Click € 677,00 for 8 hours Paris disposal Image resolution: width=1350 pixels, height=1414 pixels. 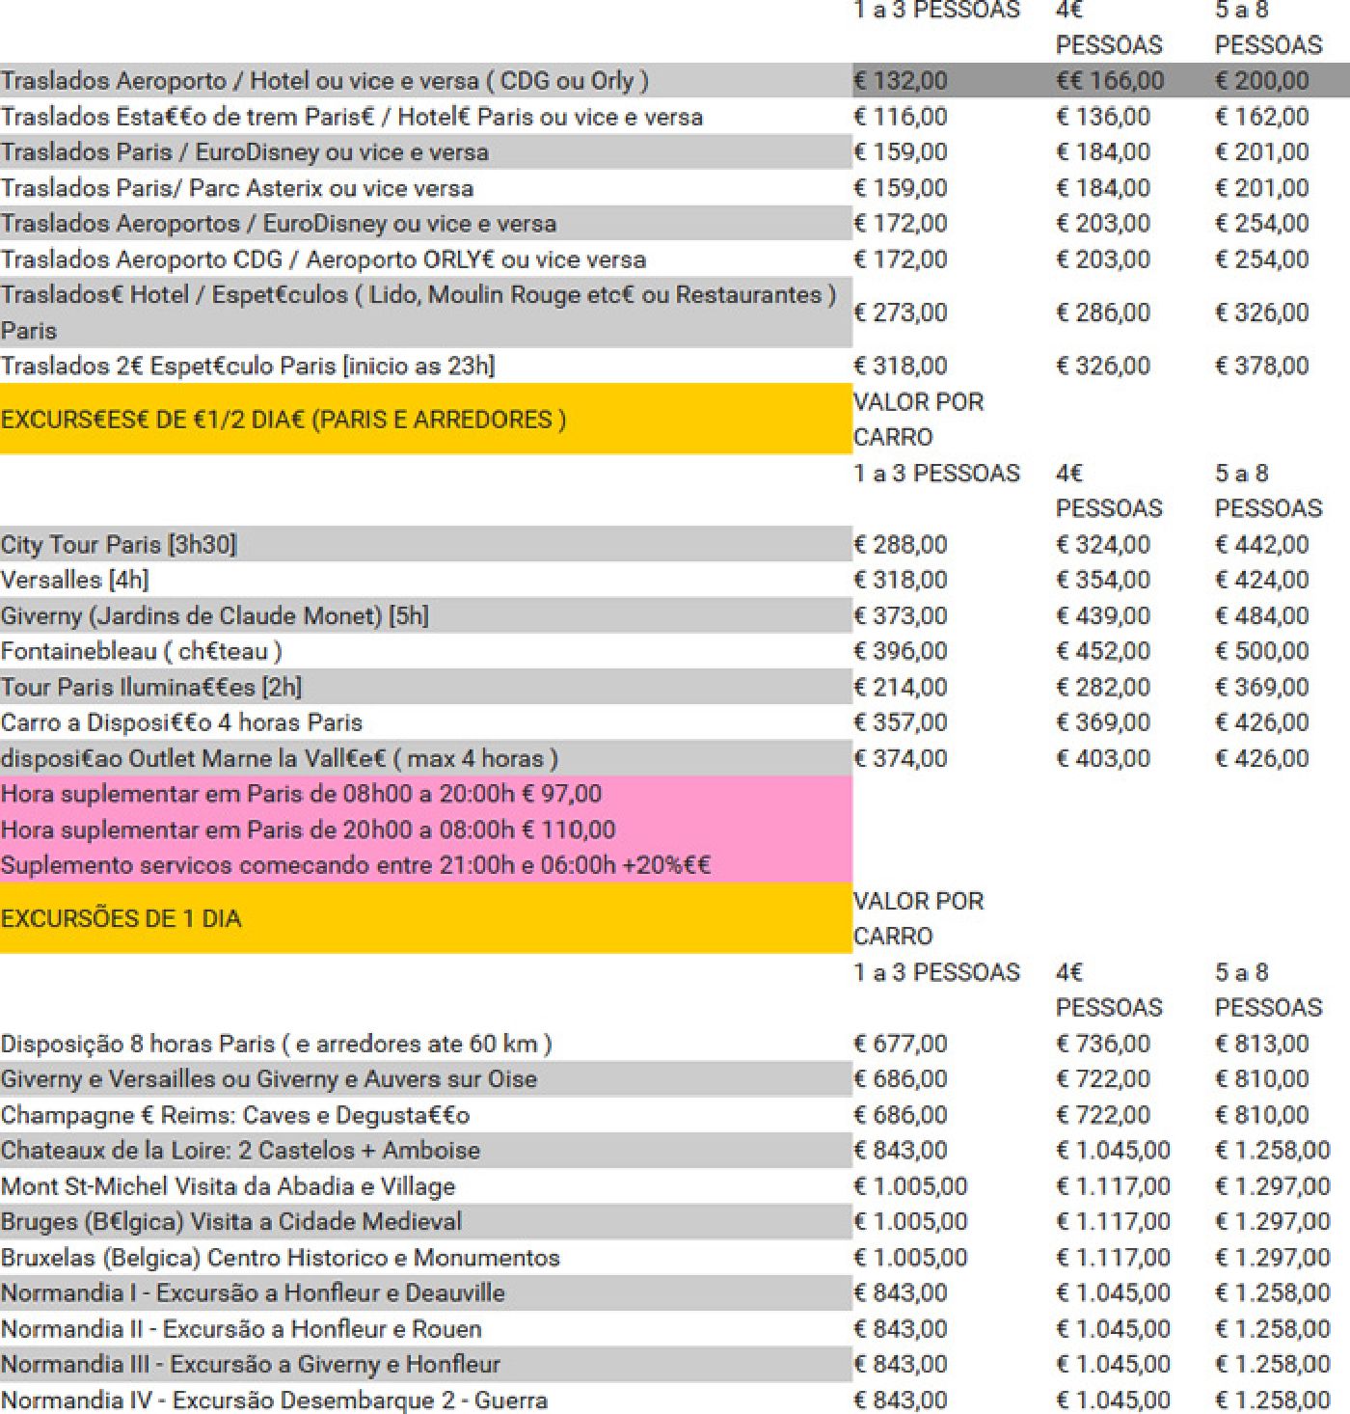[x=901, y=1045]
